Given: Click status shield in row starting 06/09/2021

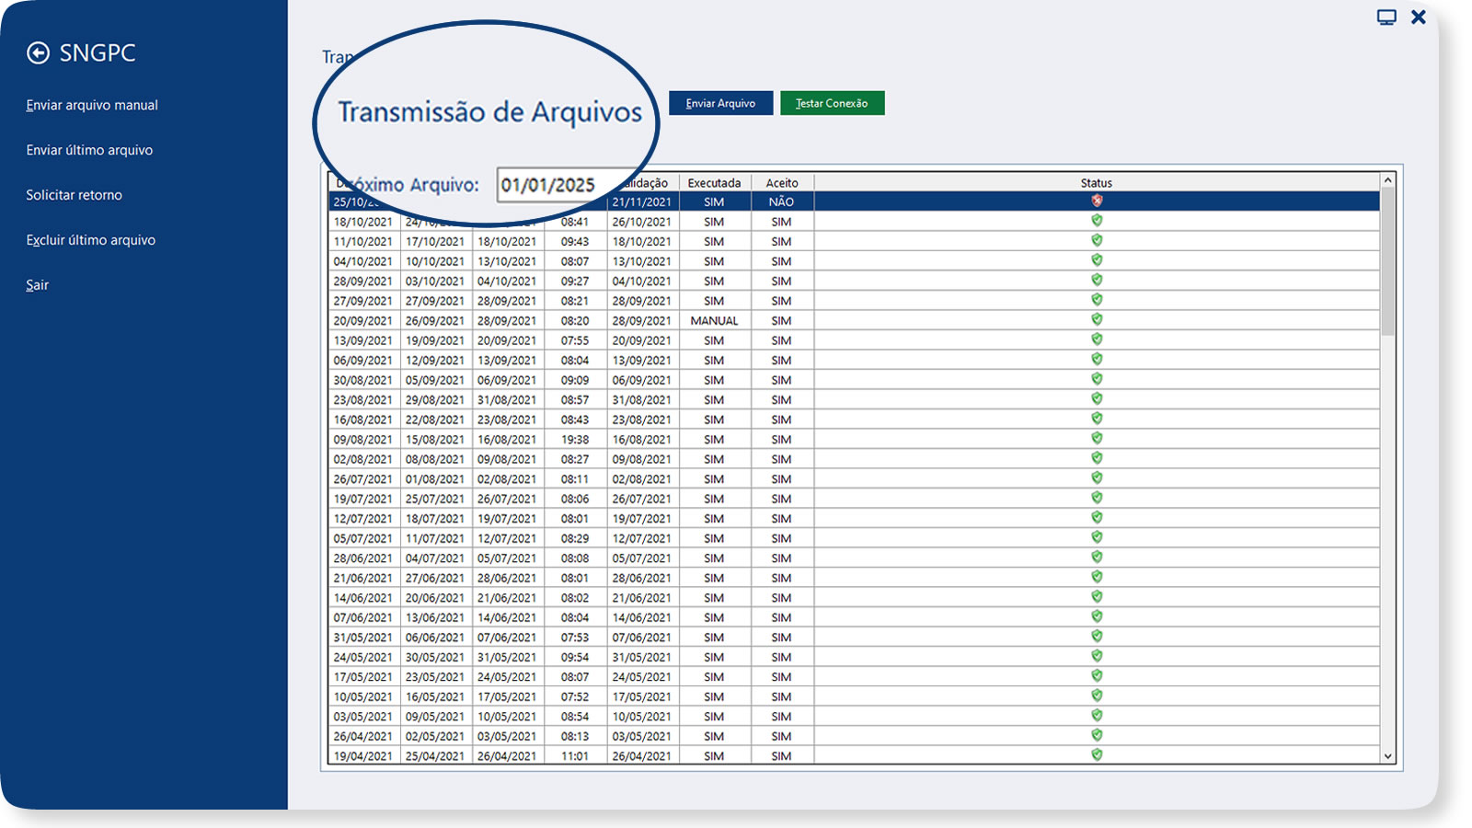Looking at the screenshot, I should point(1097,359).
